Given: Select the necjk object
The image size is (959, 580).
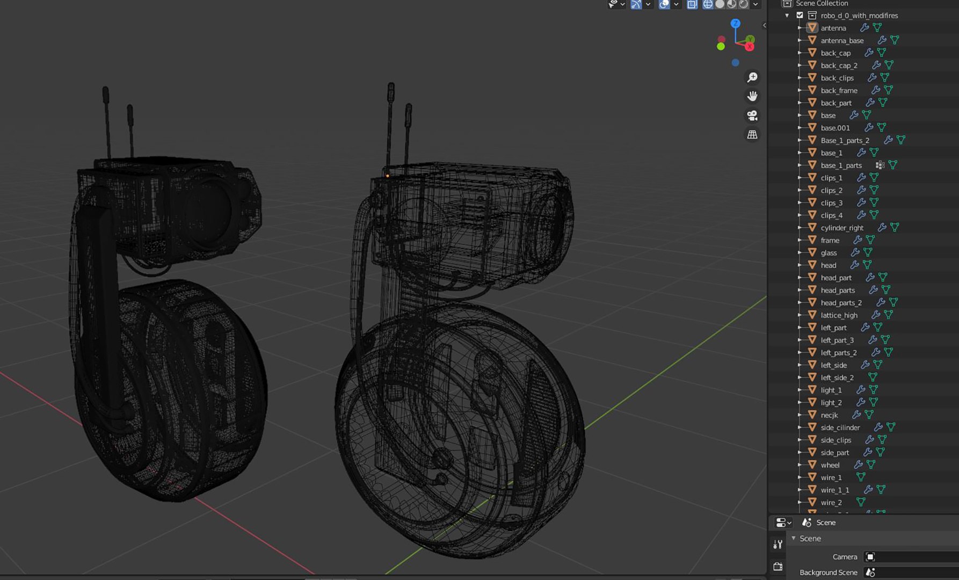Looking at the screenshot, I should tap(829, 415).
